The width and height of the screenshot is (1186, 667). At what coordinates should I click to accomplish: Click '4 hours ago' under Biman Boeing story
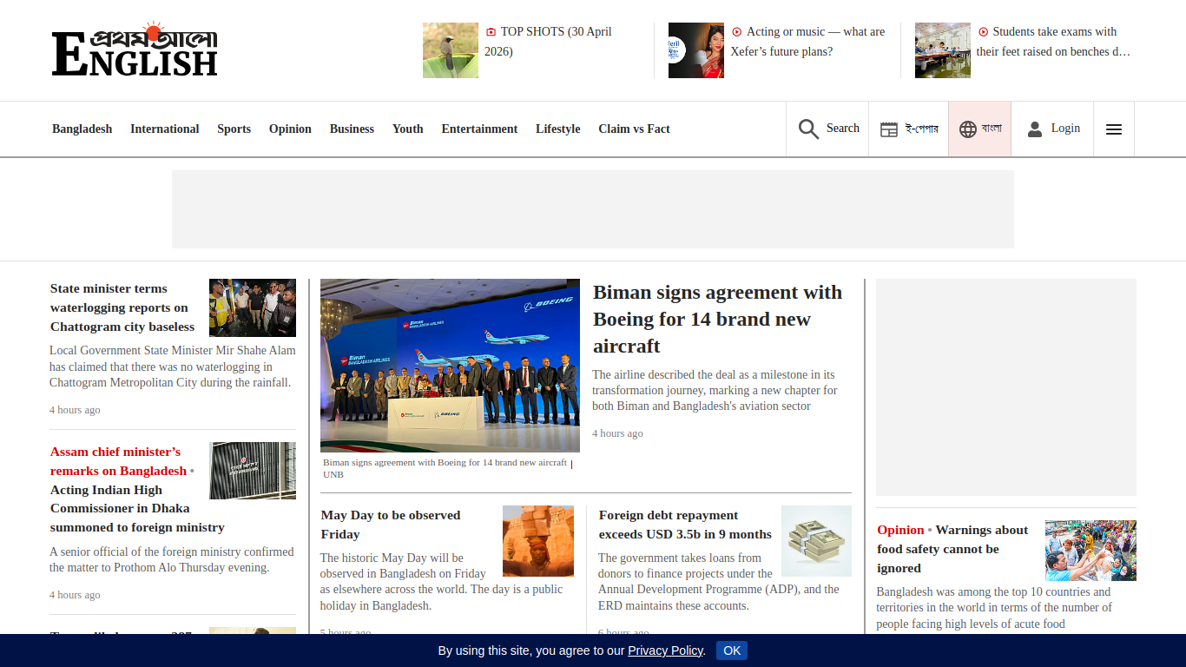618,433
